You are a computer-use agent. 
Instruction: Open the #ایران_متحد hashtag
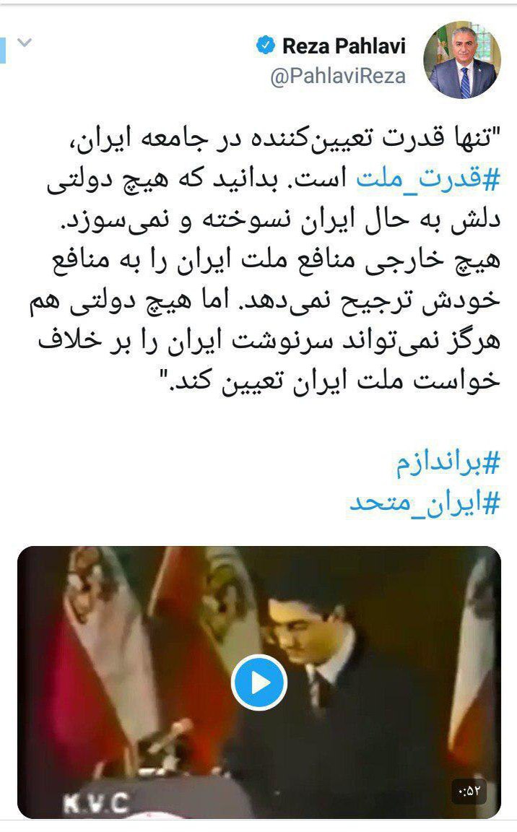pos(424,502)
